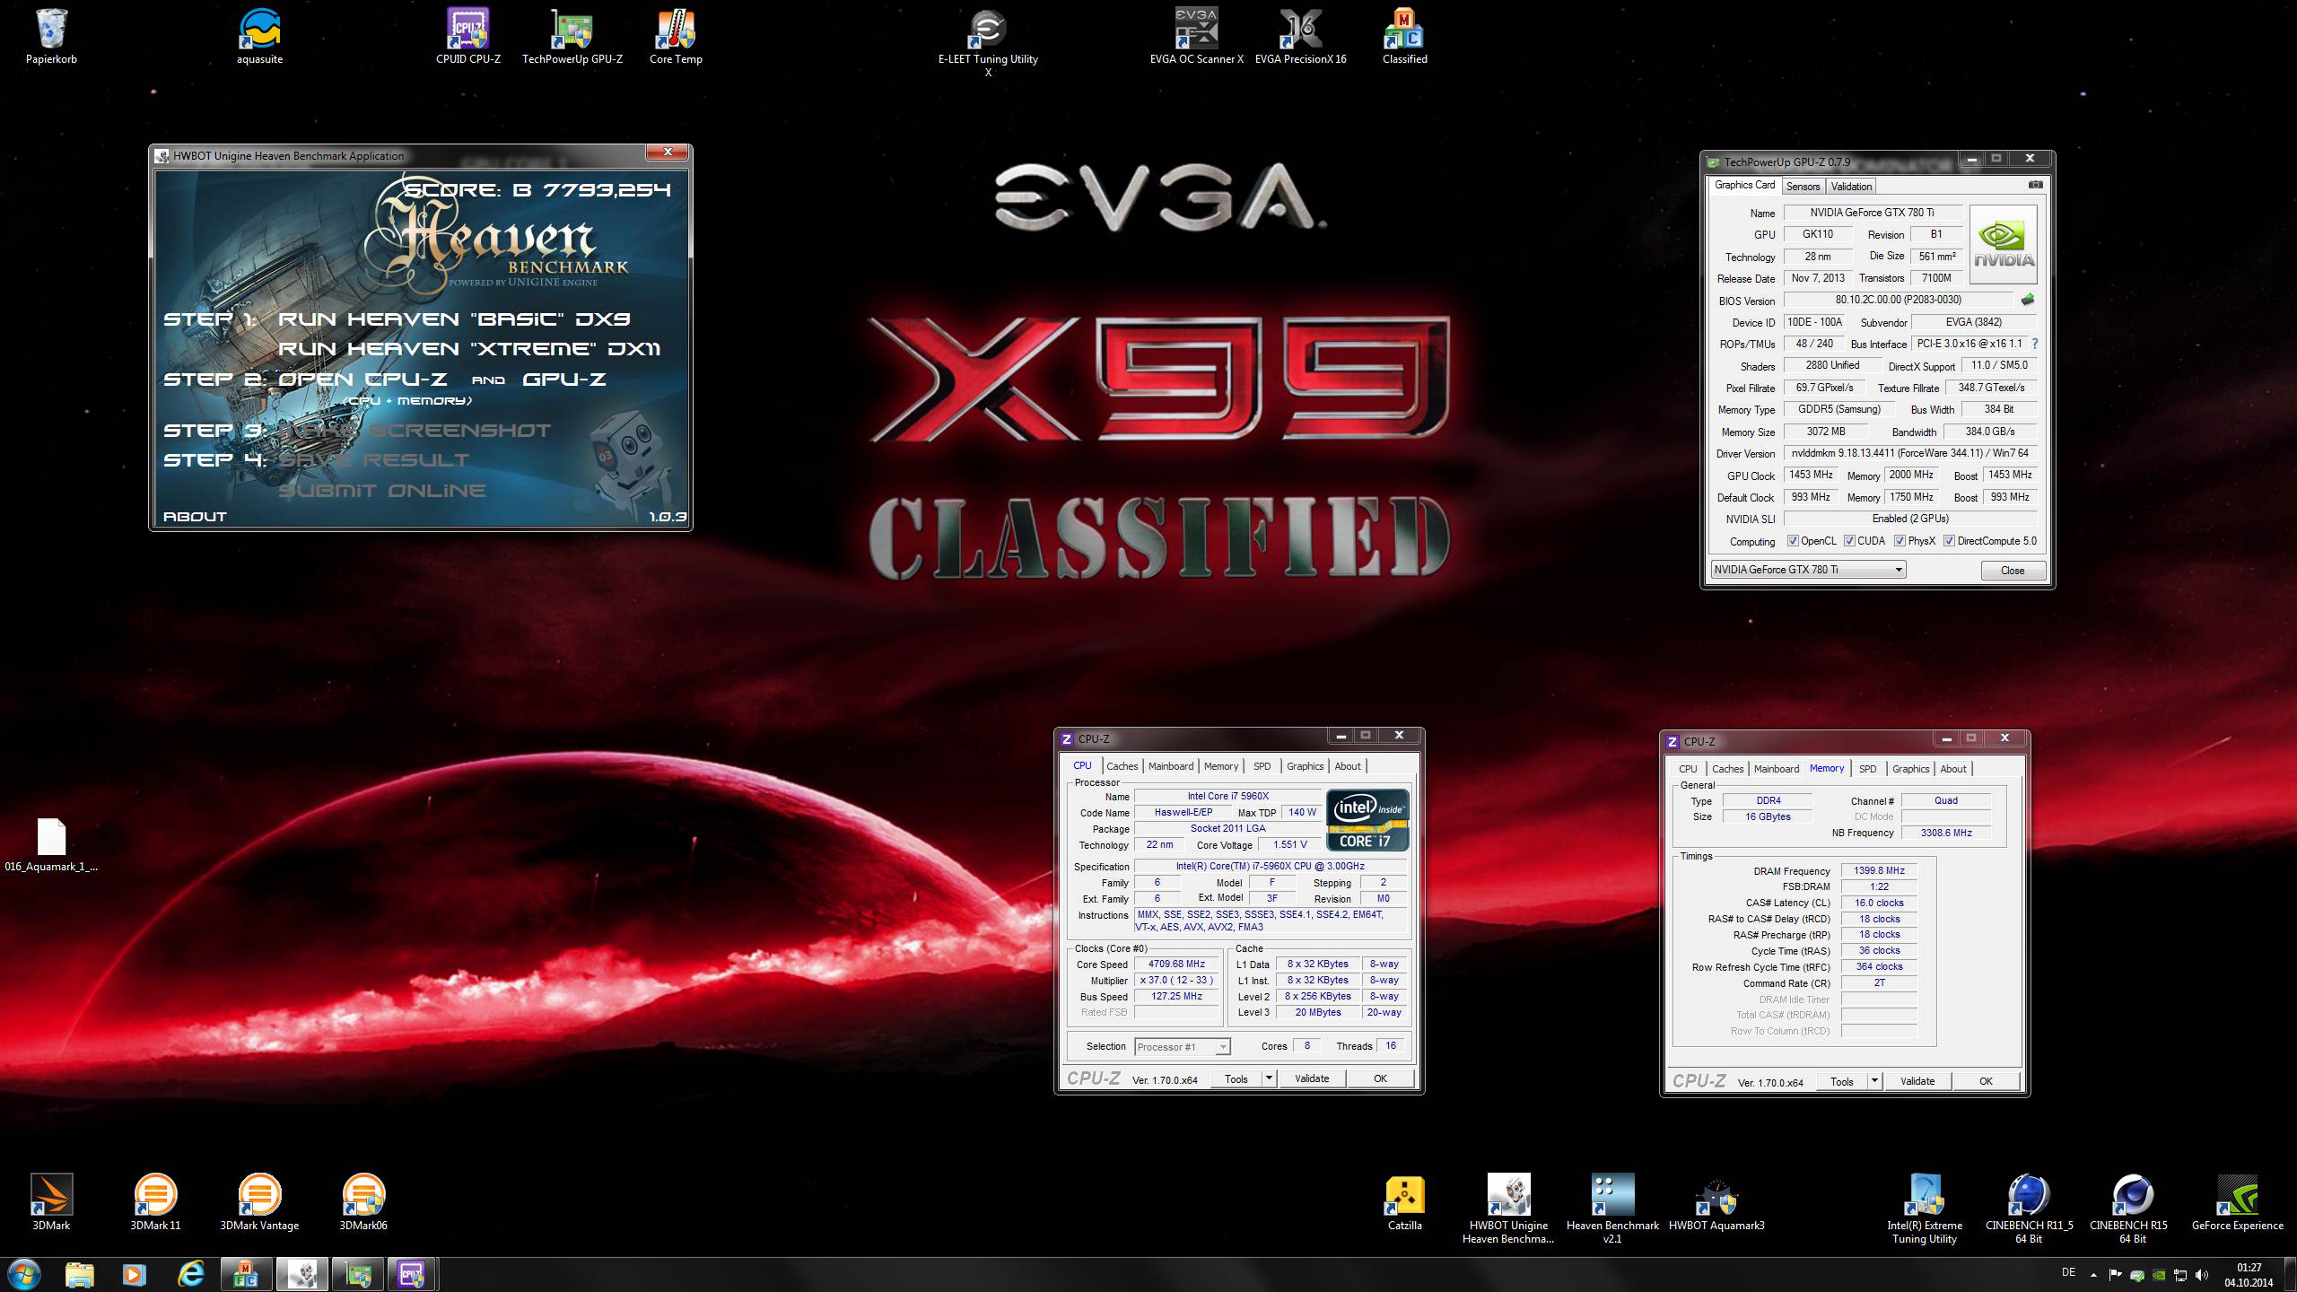Viewport: 2297px width, 1292px height.
Task: Show hidden system tray icons arrow
Action: 2094,1274
